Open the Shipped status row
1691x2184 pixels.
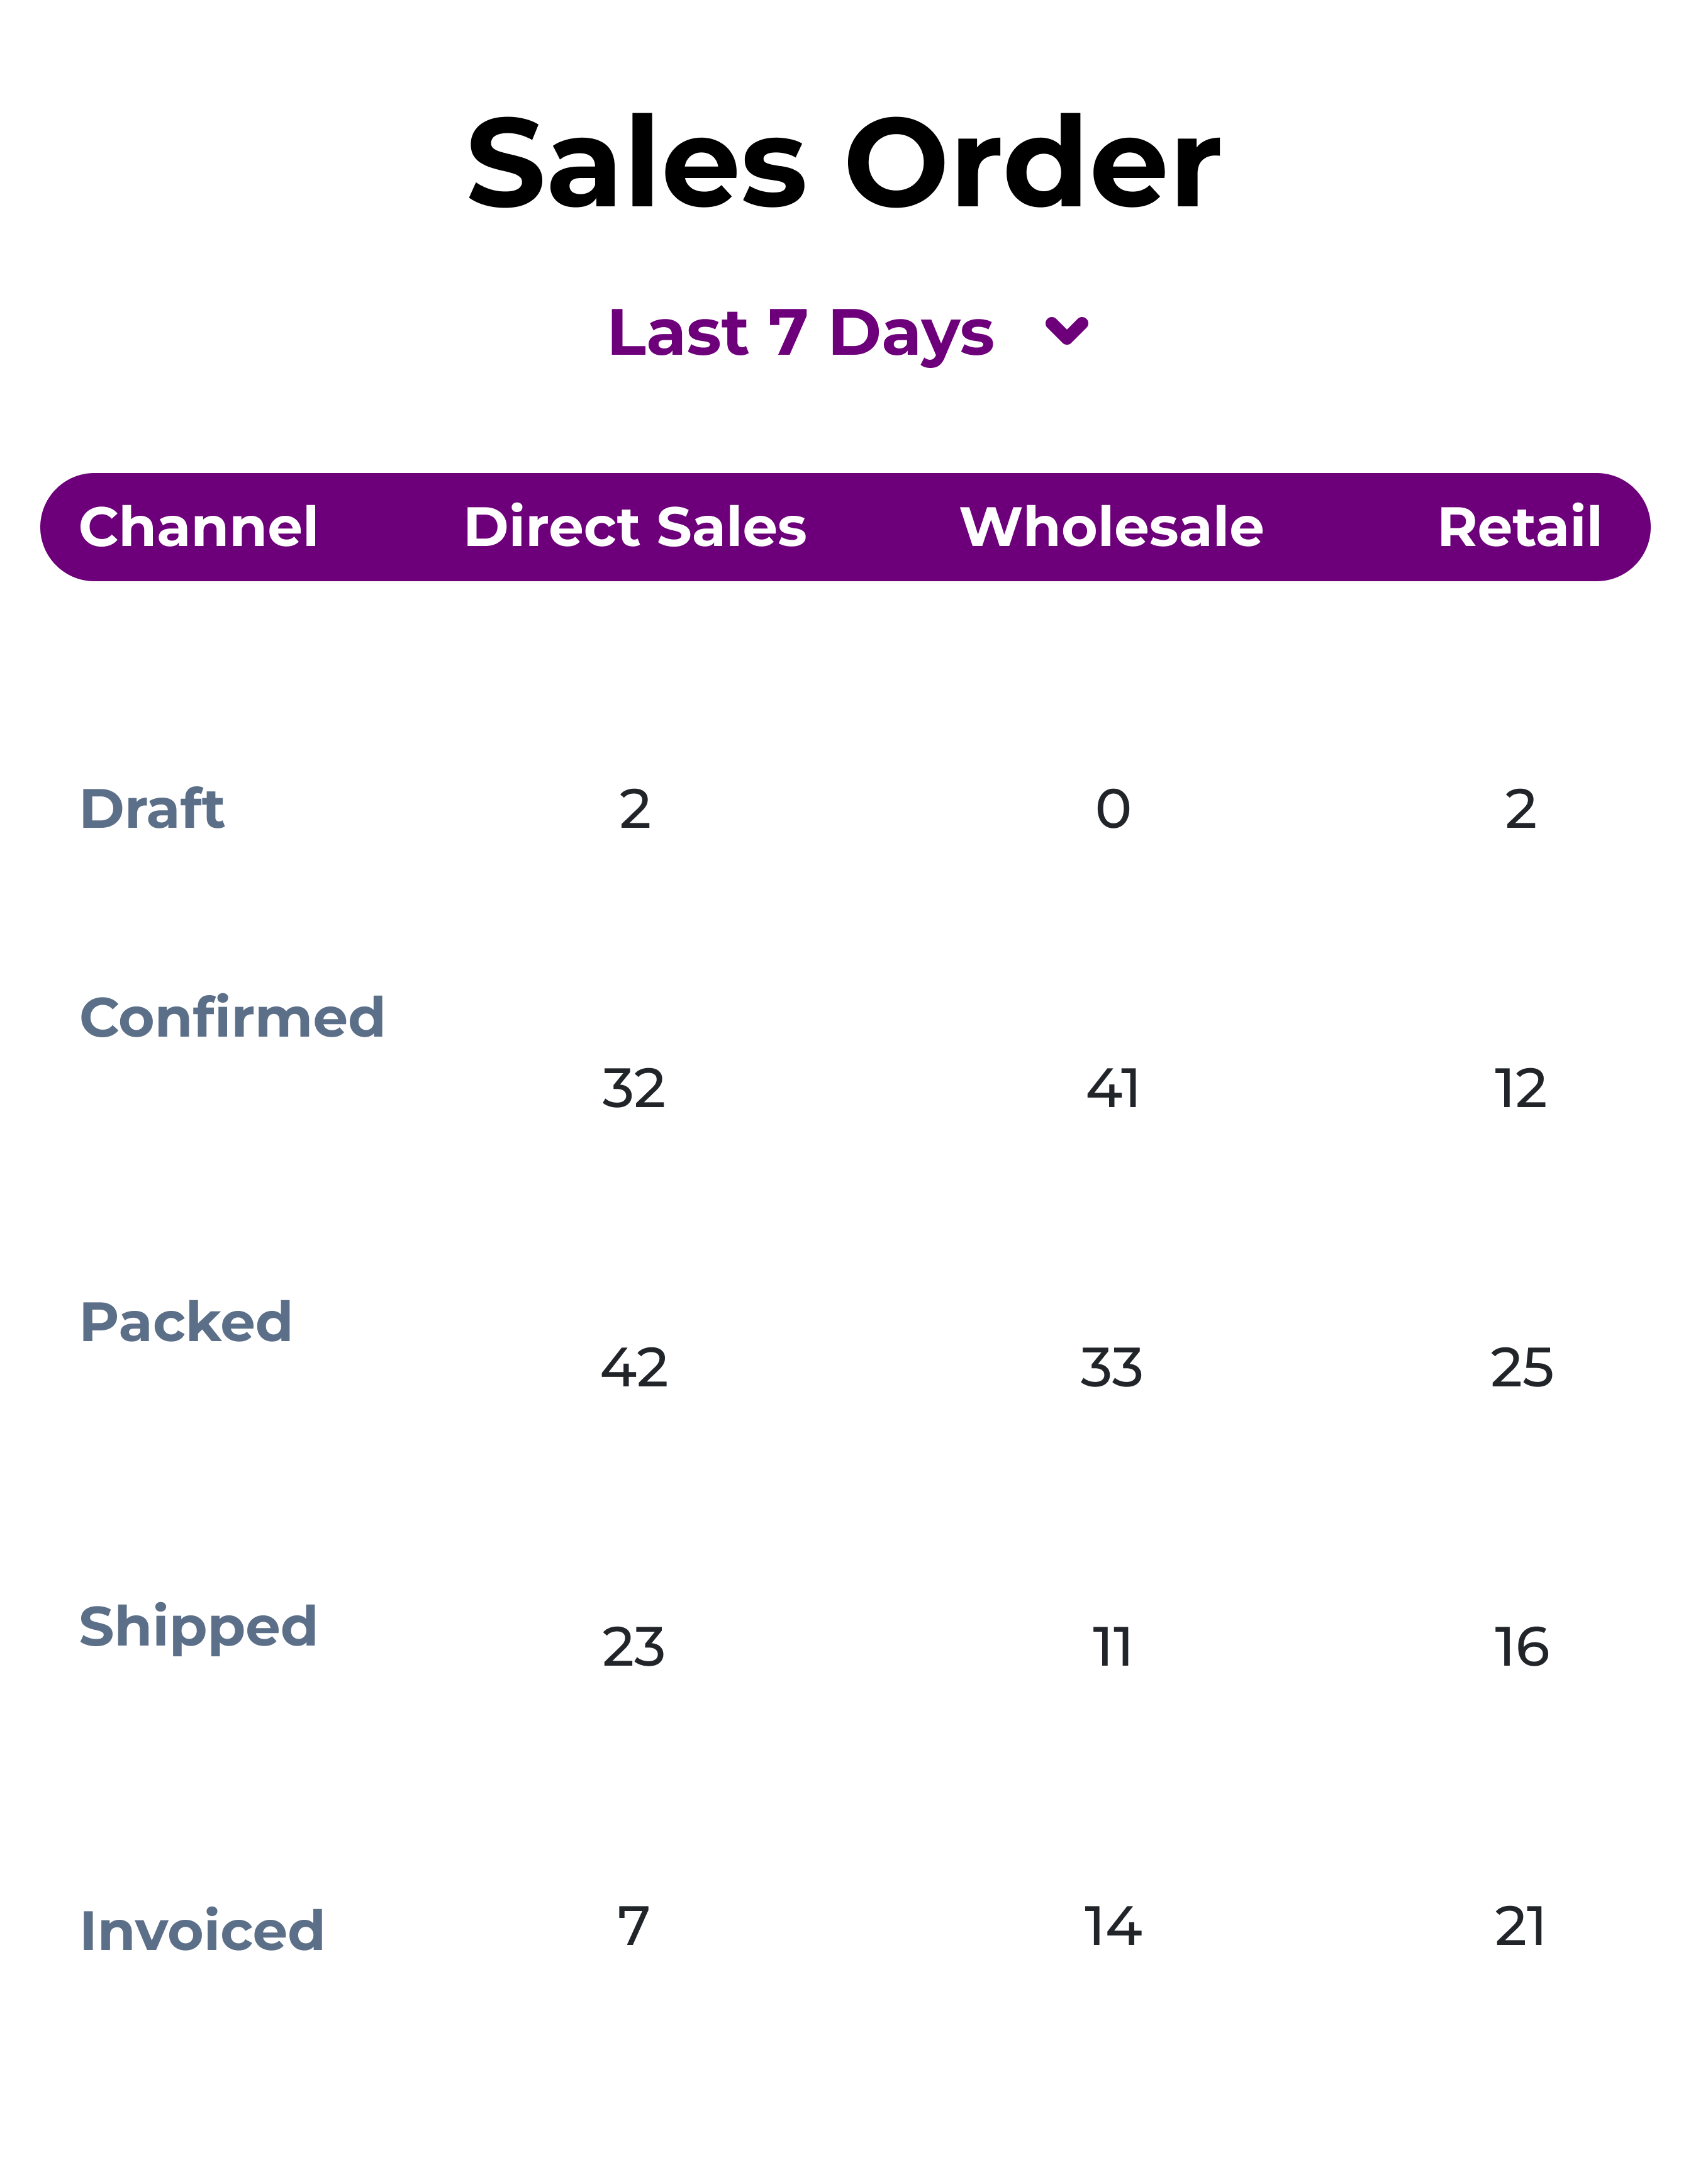coord(198,1627)
